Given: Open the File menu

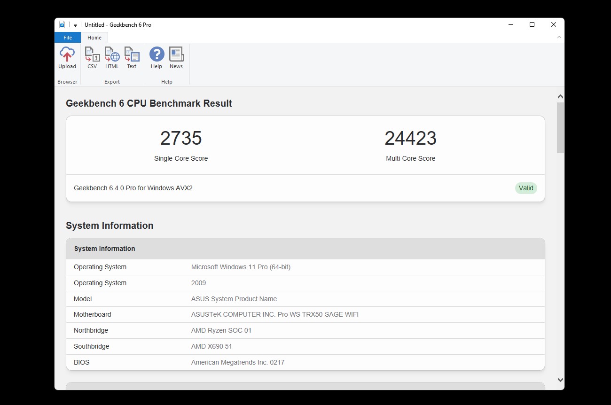Looking at the screenshot, I should [x=68, y=38].
